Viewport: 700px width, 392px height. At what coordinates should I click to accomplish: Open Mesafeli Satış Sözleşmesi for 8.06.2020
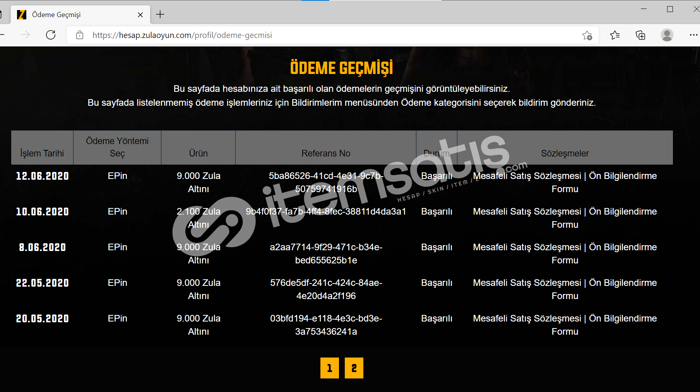click(x=527, y=247)
